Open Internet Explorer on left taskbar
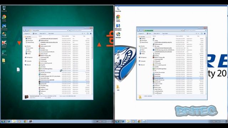Screen dimensions: 228x128 [x=9, y=121]
